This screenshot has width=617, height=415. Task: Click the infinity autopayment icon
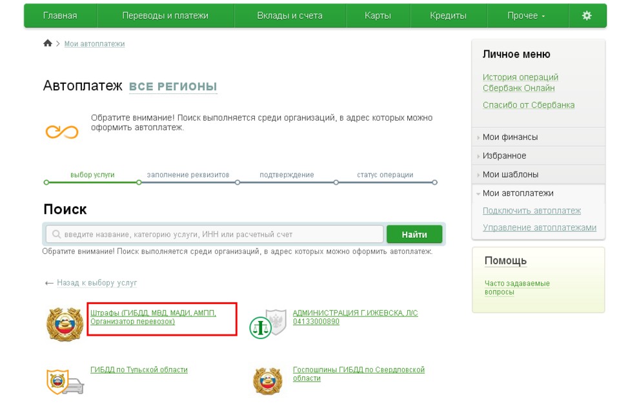coord(62,132)
